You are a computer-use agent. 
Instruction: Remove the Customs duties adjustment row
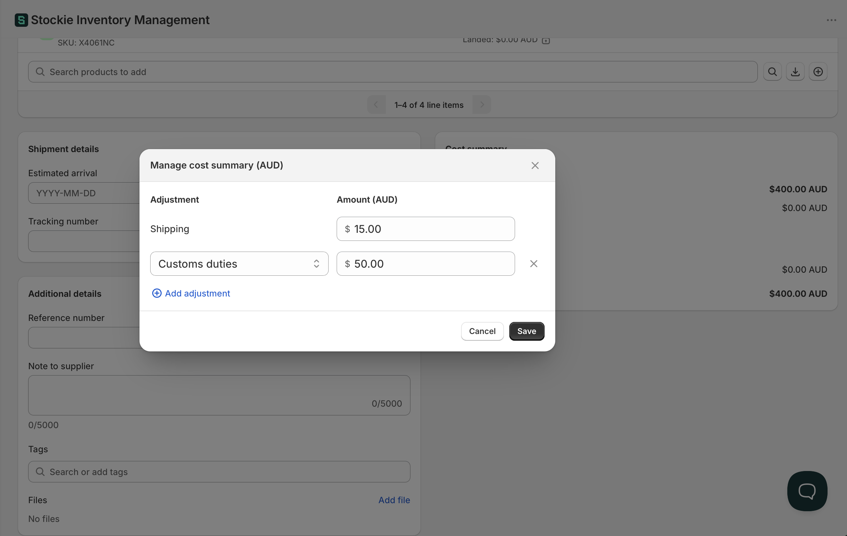click(533, 264)
